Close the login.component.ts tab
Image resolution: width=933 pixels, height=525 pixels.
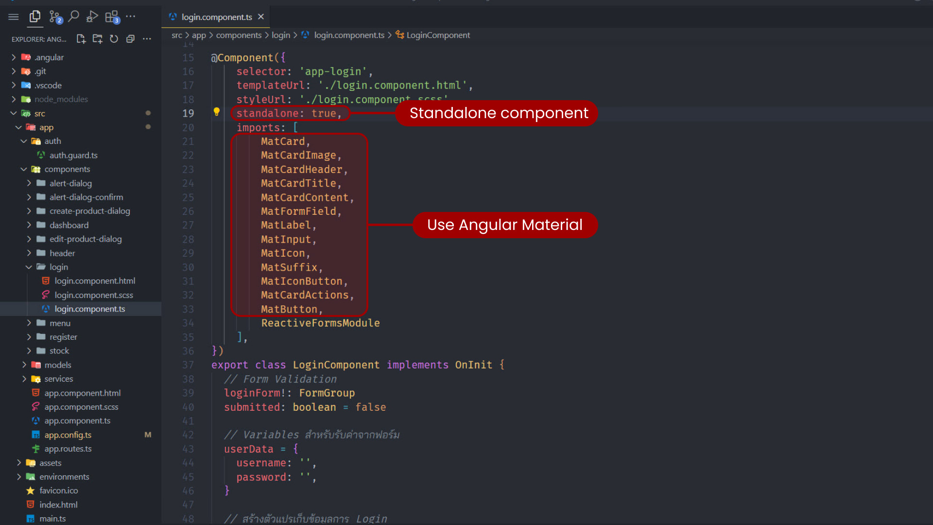(261, 17)
